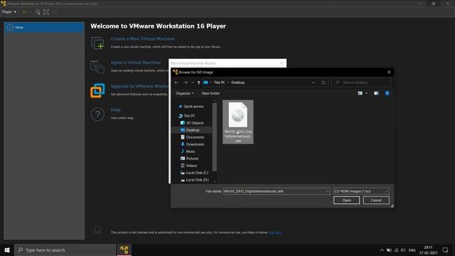
Task: Open the CD-ROM images file type dropdown
Action: [361, 191]
